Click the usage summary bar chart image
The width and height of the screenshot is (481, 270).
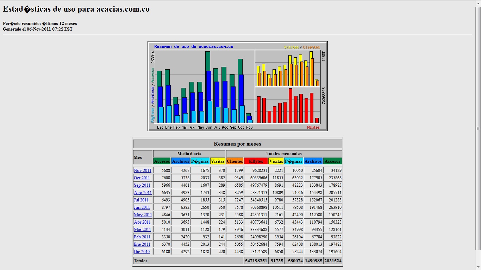pyautogui.click(x=238, y=86)
